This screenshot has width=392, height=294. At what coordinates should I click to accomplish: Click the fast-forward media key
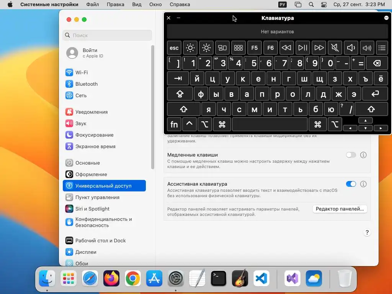pyautogui.click(x=319, y=48)
